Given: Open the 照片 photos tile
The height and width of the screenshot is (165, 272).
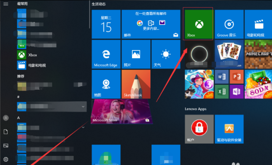Looking at the screenshot, I should [x=136, y=54].
